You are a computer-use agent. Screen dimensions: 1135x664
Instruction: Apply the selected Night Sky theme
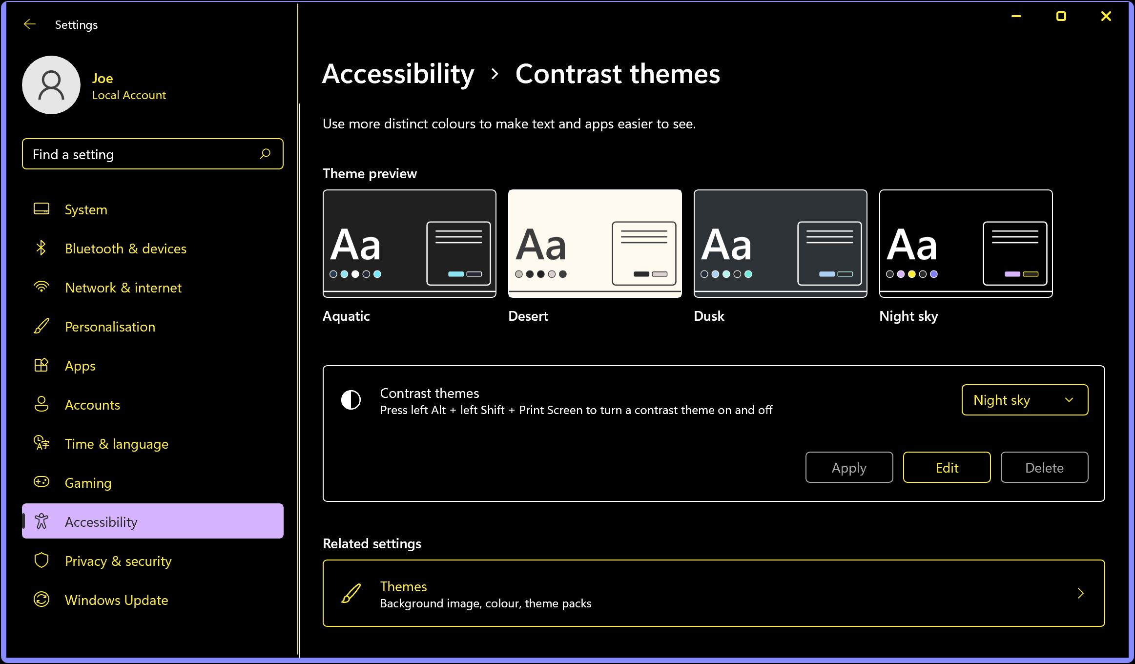848,467
